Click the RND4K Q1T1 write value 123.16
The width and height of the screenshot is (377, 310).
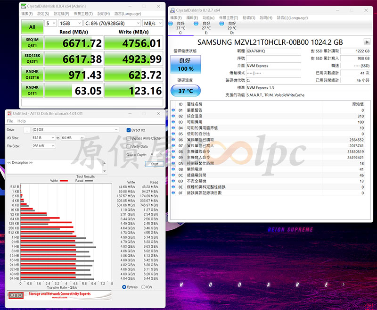coord(134,90)
